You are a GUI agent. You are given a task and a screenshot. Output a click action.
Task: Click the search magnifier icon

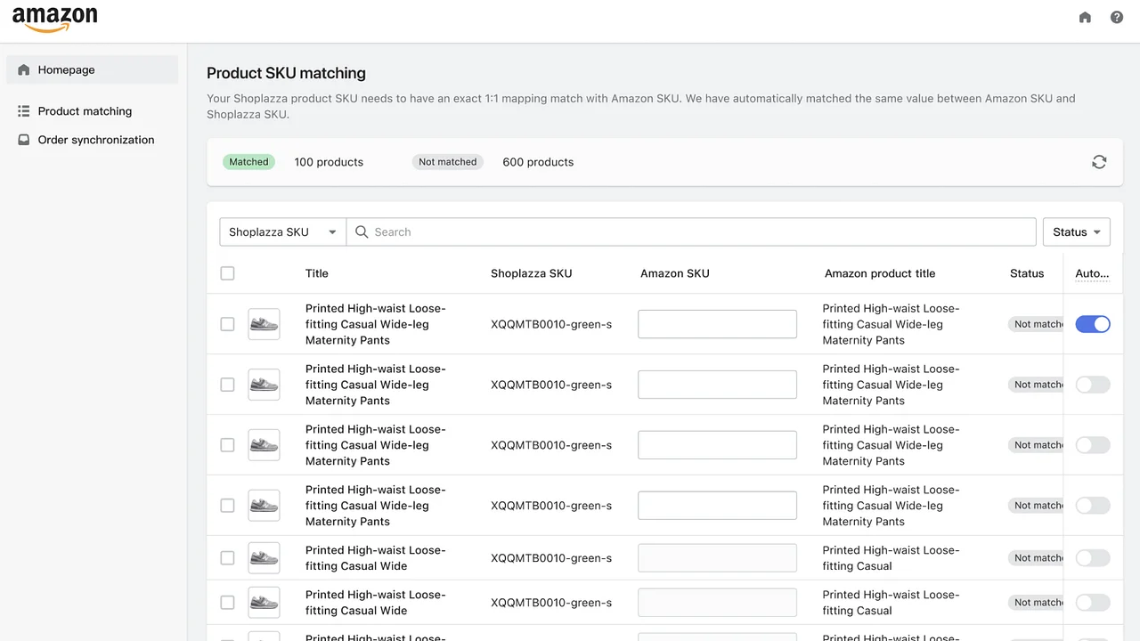coord(362,232)
